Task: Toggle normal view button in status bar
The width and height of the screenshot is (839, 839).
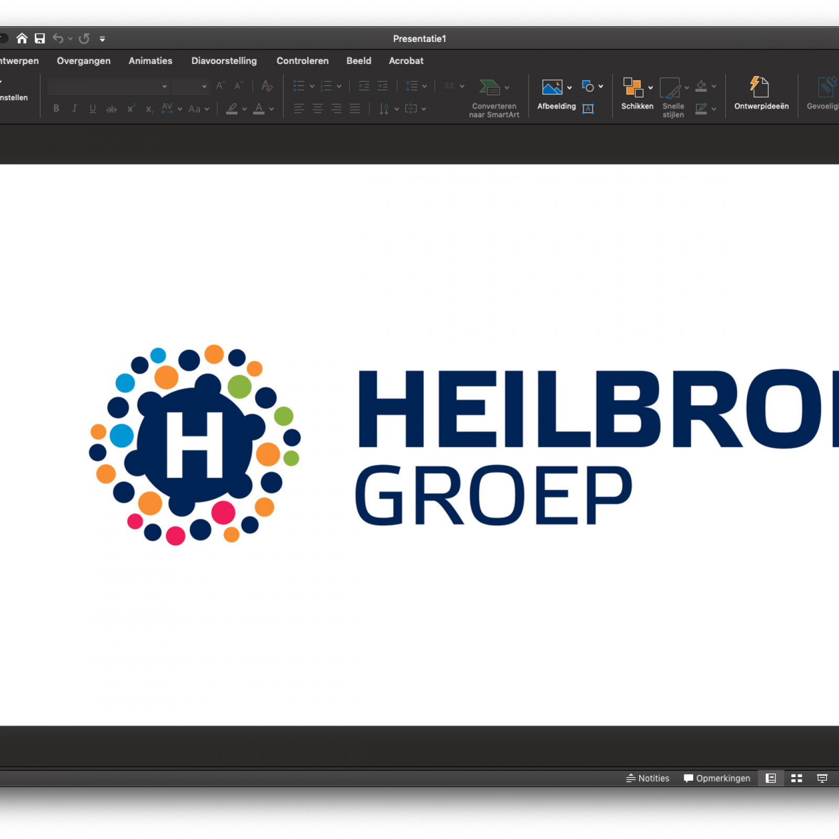Action: tap(771, 778)
